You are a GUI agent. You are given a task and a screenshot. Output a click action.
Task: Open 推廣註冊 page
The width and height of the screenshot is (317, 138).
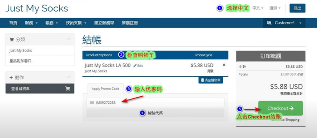(x=130, y=23)
